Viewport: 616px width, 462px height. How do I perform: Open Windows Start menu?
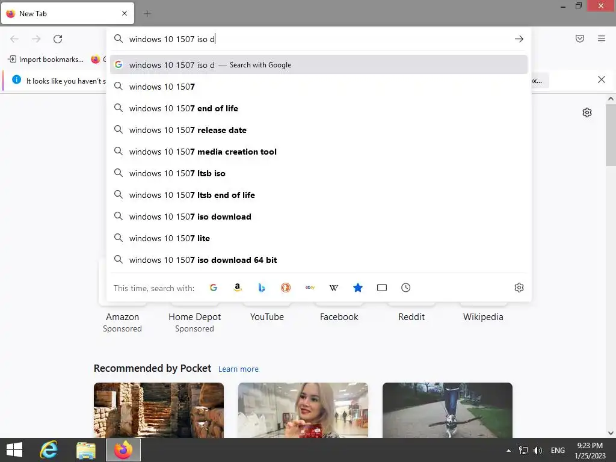[14, 450]
